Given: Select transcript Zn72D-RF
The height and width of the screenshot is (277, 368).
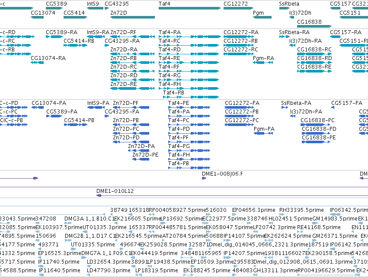Looking at the screenshot, I should 123,32.
